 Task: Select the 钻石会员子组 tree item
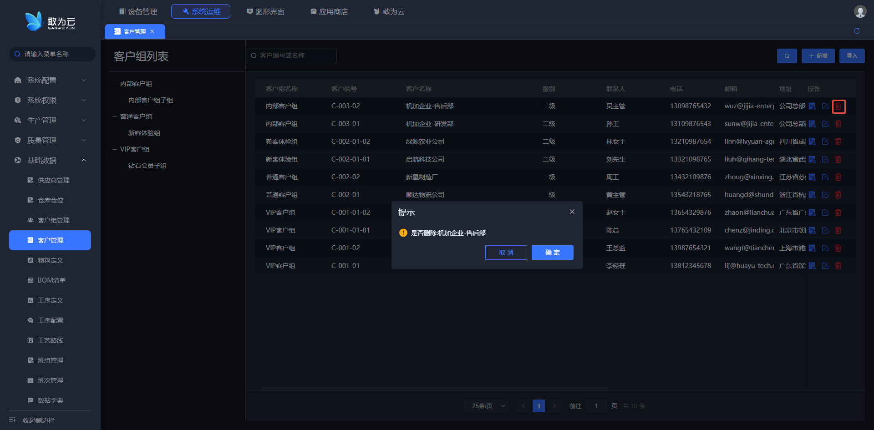pos(147,166)
